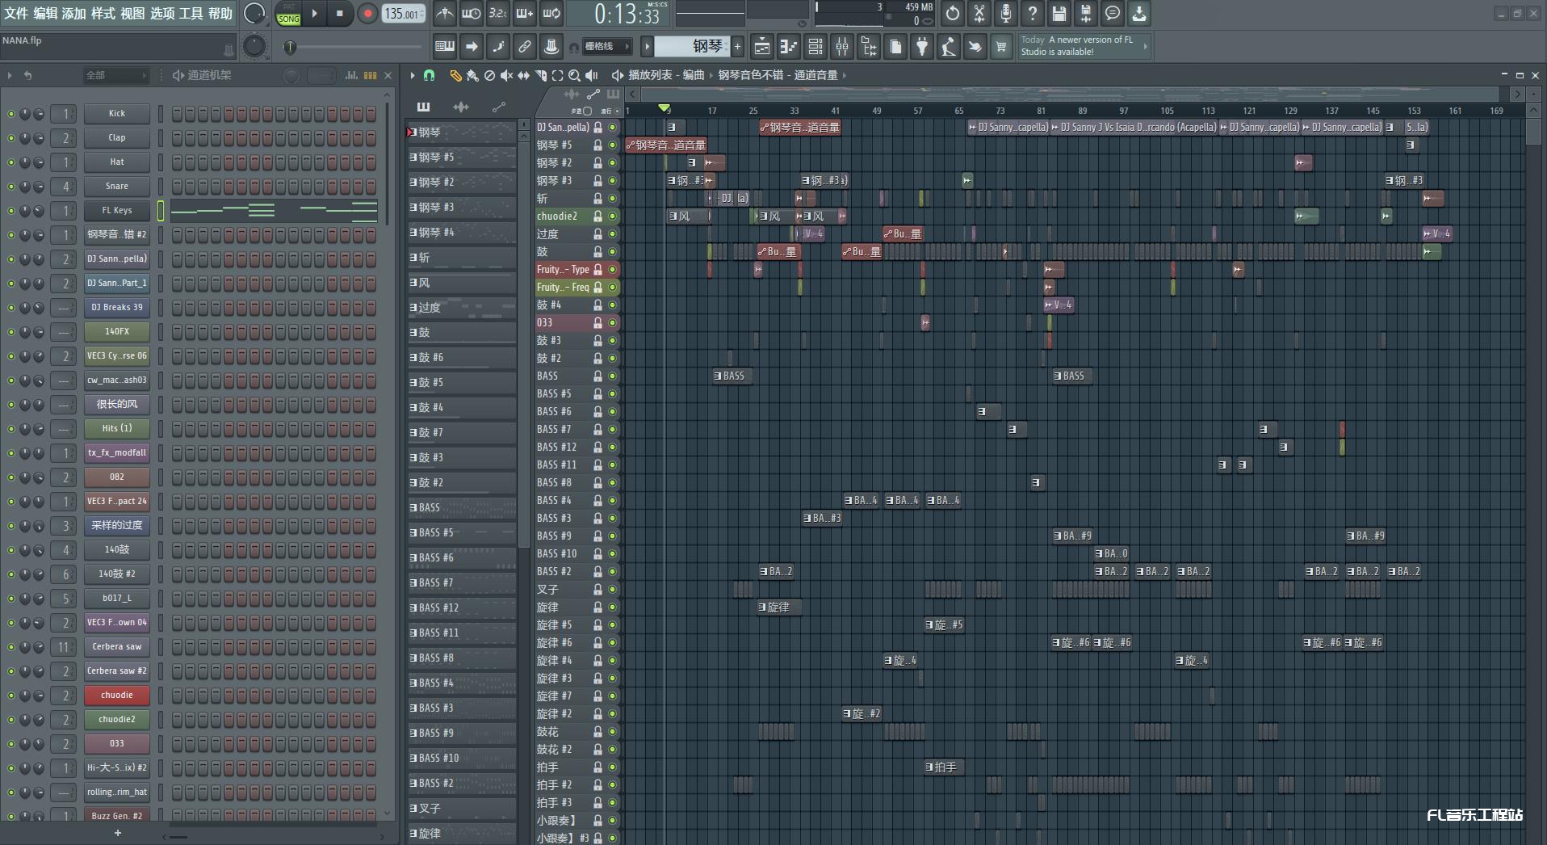Switch between PAT and SONG mode
This screenshot has width=1547, height=845.
coord(288,14)
